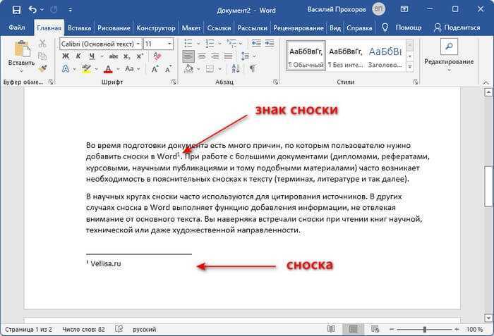The image size is (494, 336).
Task: Open Ribbon Display Options in title bar
Action: [404, 9]
